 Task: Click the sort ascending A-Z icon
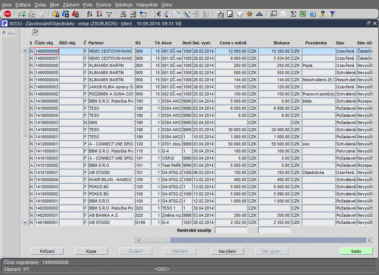point(90,14)
